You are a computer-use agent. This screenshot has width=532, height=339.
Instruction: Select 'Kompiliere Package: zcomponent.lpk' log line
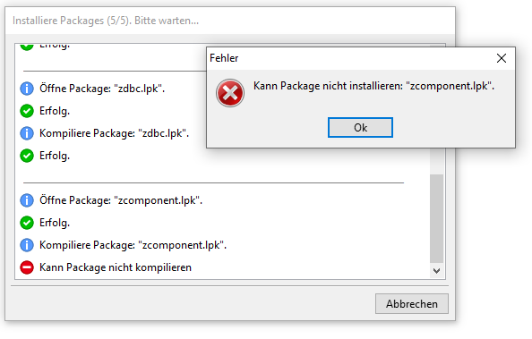pyautogui.click(x=133, y=245)
